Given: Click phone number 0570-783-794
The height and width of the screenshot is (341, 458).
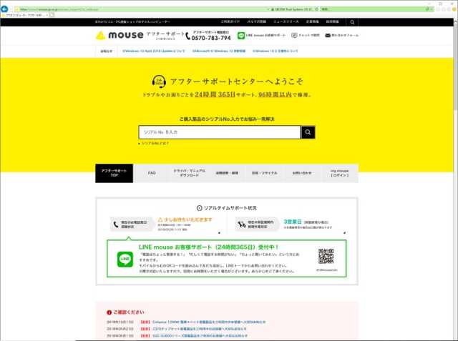Looking at the screenshot, I should pyautogui.click(x=211, y=38).
